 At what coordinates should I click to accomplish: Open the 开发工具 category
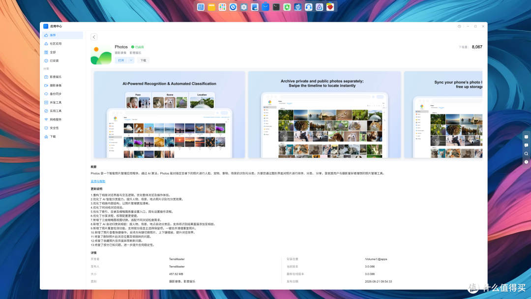pos(62,102)
